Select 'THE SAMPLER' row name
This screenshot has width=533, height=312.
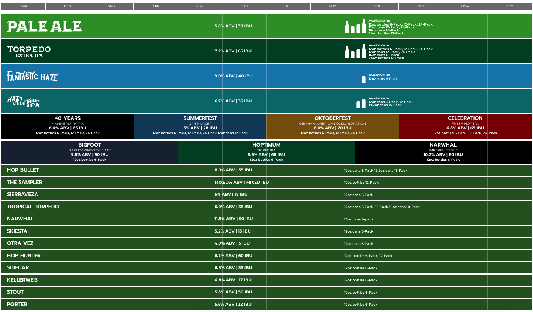point(25,182)
